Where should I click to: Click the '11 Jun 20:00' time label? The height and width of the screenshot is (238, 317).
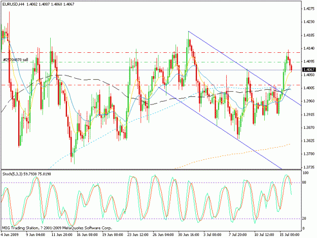[x=62, y=234]
